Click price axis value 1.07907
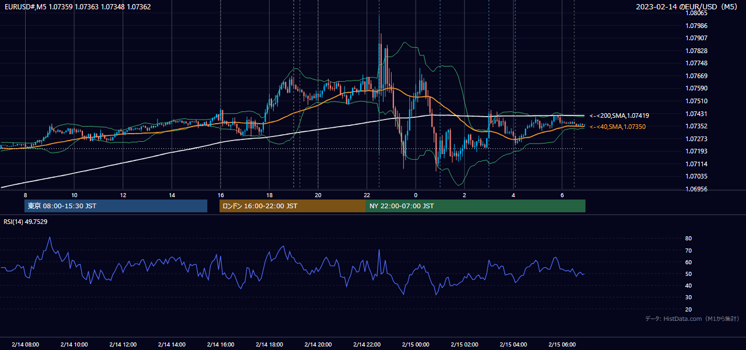 (696, 38)
